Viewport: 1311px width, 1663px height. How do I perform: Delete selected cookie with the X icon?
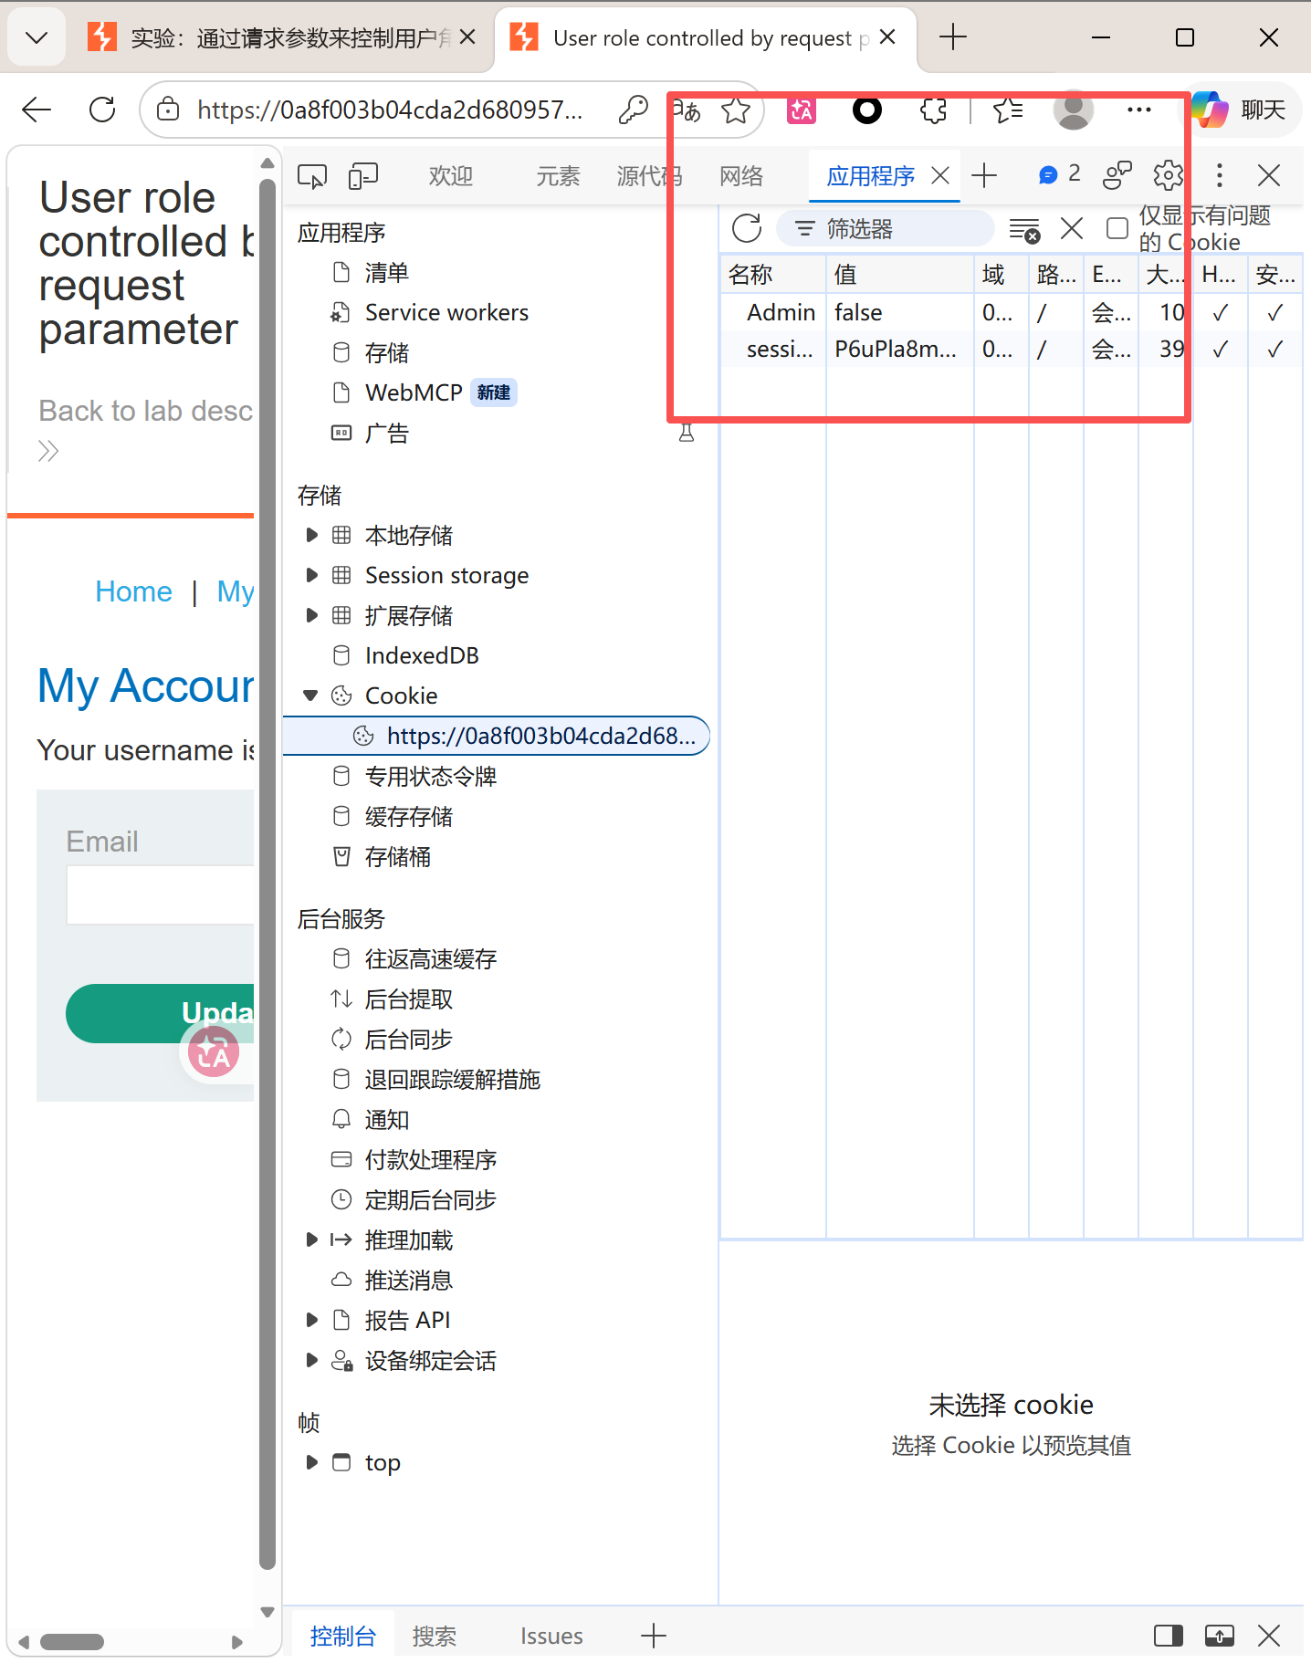[x=1072, y=228]
